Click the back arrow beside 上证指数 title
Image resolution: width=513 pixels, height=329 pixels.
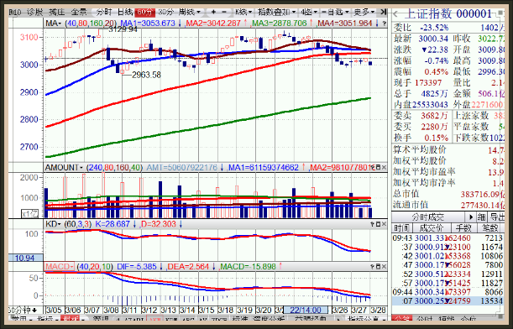[x=395, y=14]
